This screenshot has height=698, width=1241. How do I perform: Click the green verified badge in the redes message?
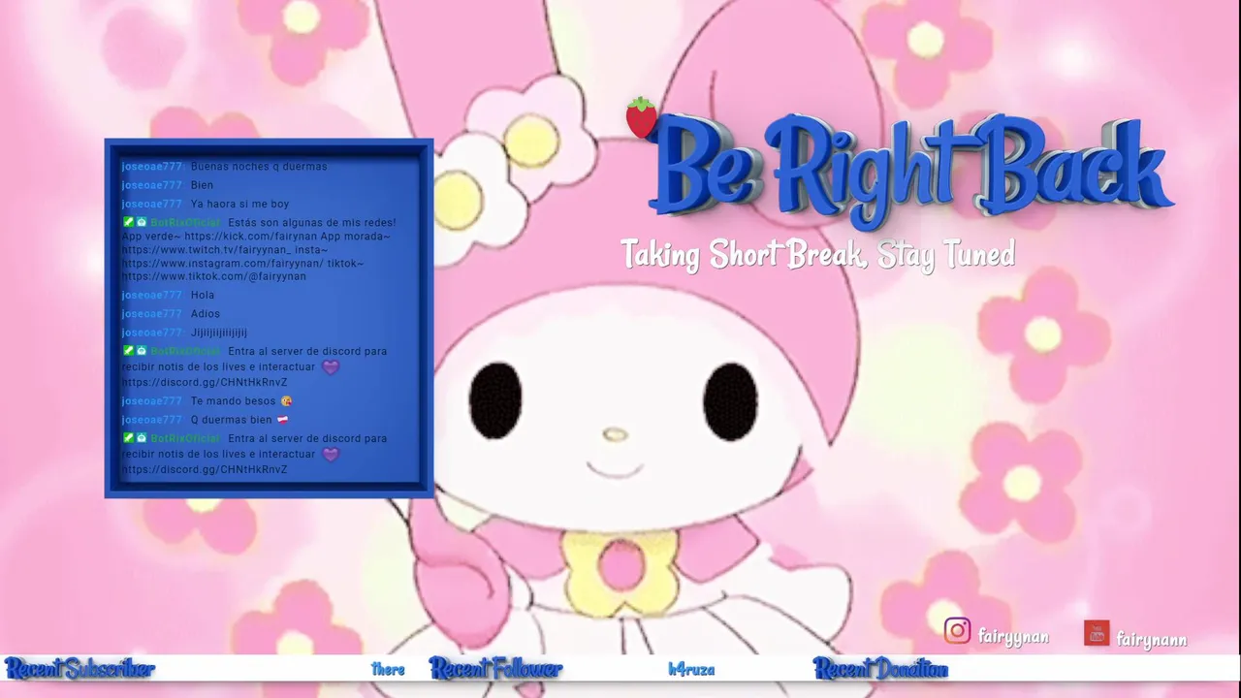tap(128, 223)
